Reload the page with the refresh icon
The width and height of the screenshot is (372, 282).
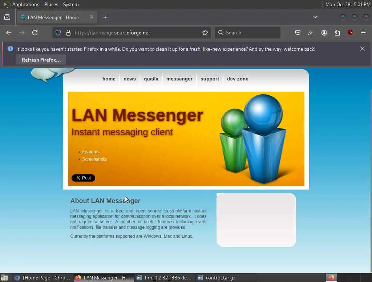pyautogui.click(x=35, y=33)
